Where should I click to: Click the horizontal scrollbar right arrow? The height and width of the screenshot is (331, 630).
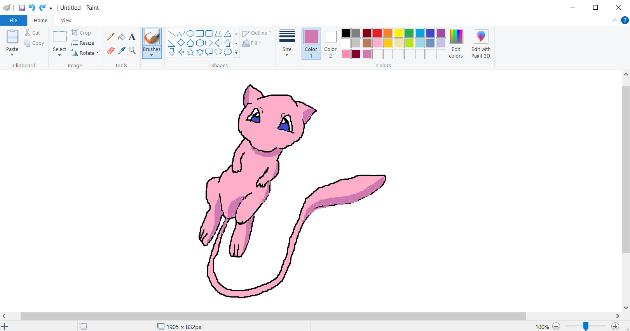click(x=618, y=316)
